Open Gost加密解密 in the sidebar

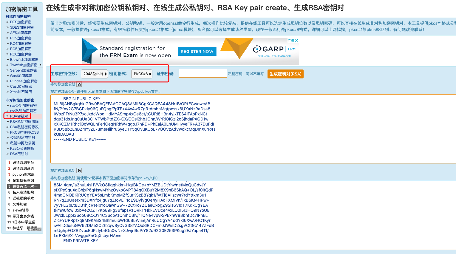pyautogui.click(x=21, y=76)
